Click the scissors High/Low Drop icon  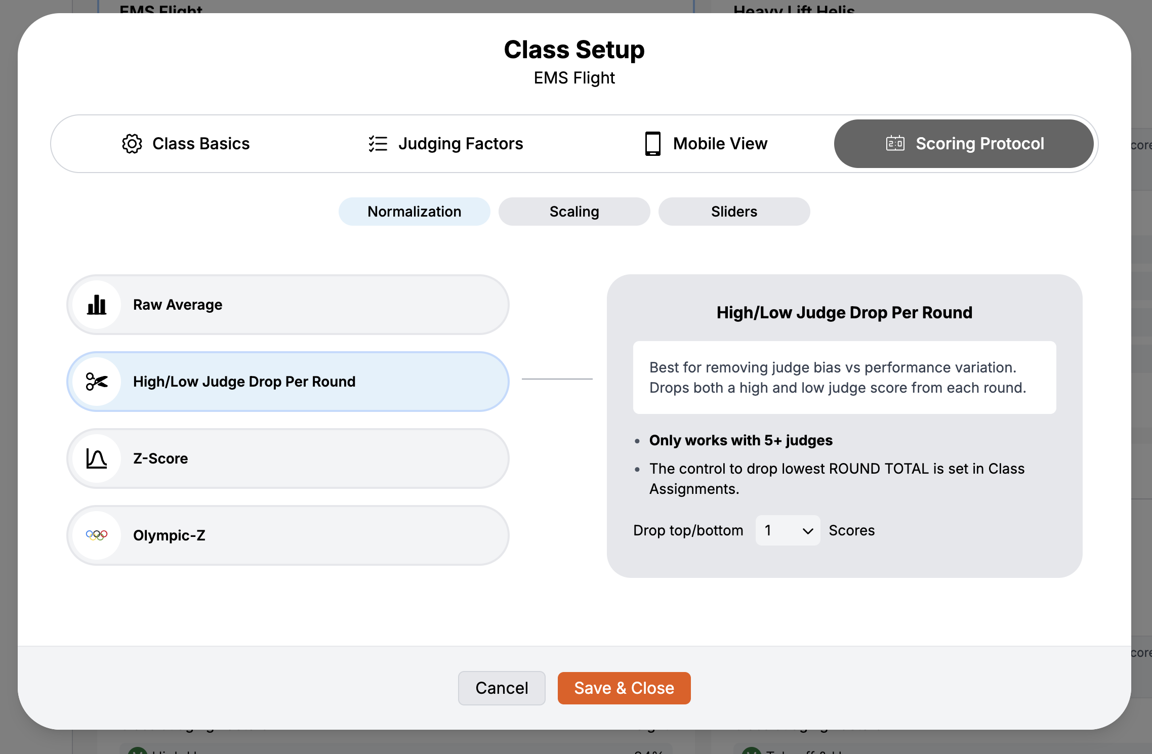click(x=97, y=382)
